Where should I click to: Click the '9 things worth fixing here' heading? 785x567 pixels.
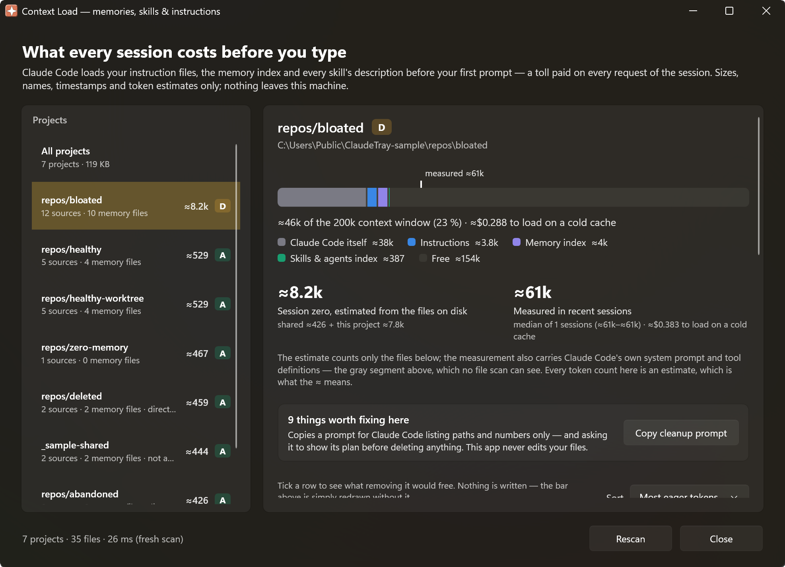point(348,420)
